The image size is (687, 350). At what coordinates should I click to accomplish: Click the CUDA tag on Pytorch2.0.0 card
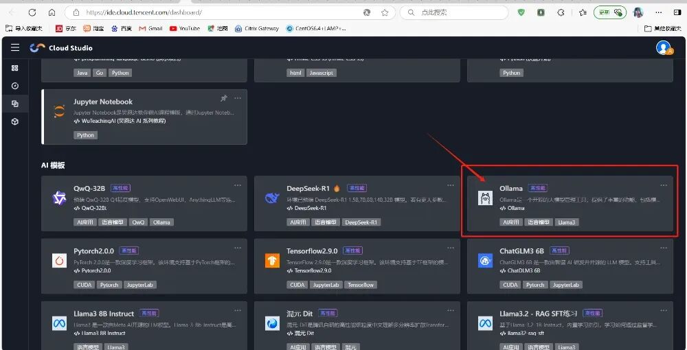coord(84,285)
